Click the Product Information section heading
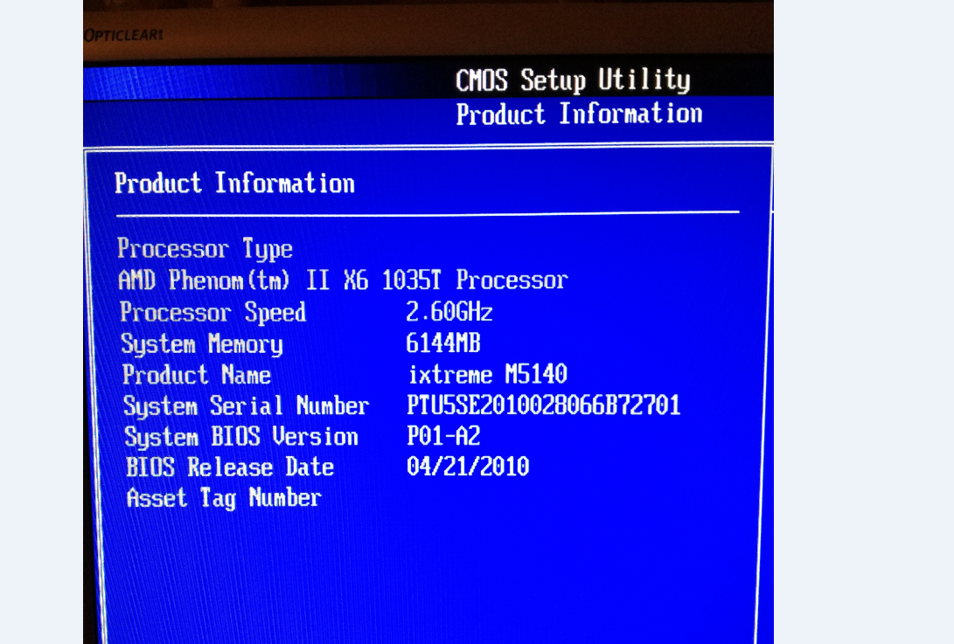This screenshot has height=644, width=954. coord(235,183)
